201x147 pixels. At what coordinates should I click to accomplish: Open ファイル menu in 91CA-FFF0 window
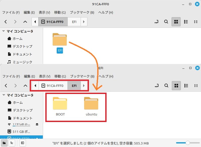pos(11,12)
